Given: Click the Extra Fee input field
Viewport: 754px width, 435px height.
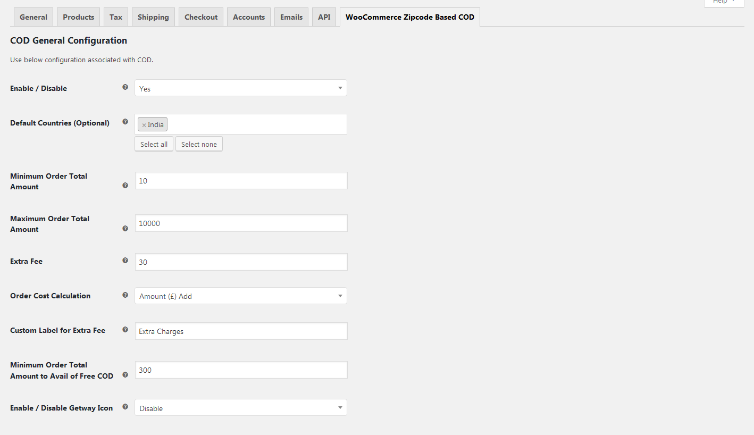Looking at the screenshot, I should [241, 262].
